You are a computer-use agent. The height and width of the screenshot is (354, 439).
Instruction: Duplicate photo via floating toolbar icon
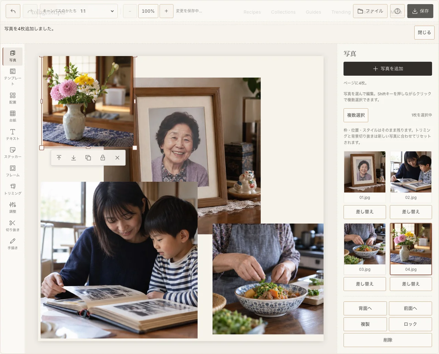(x=88, y=158)
